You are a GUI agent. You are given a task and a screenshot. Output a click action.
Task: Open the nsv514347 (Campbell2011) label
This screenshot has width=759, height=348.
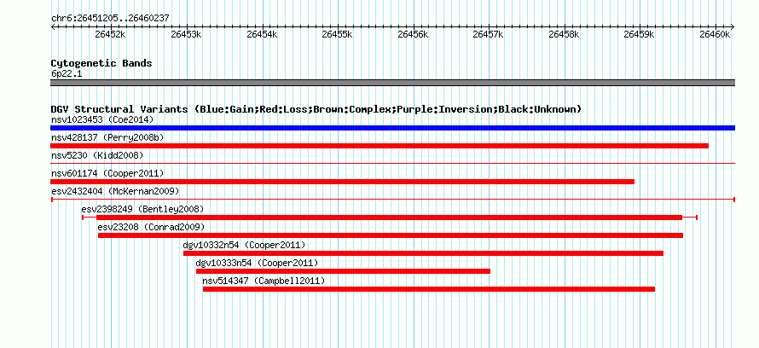pos(264,281)
